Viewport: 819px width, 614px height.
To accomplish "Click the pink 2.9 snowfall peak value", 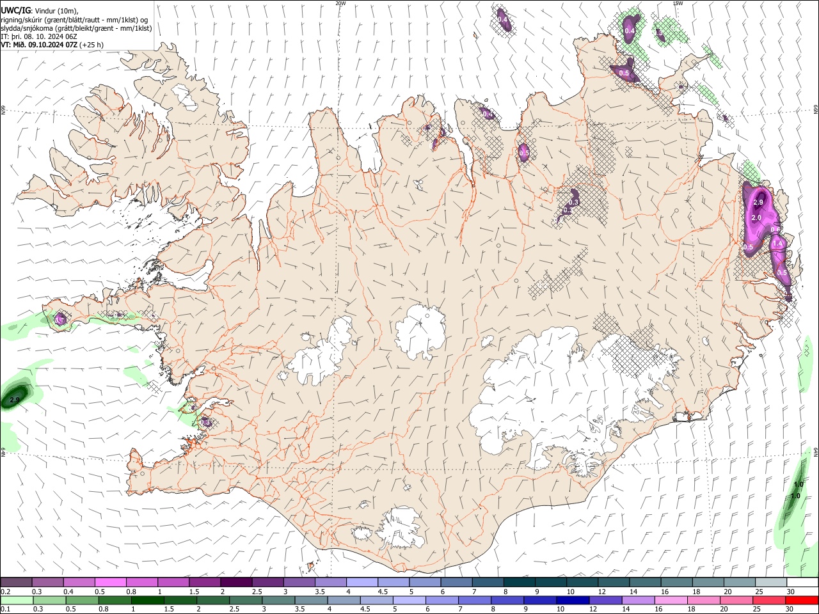I will coord(758,203).
